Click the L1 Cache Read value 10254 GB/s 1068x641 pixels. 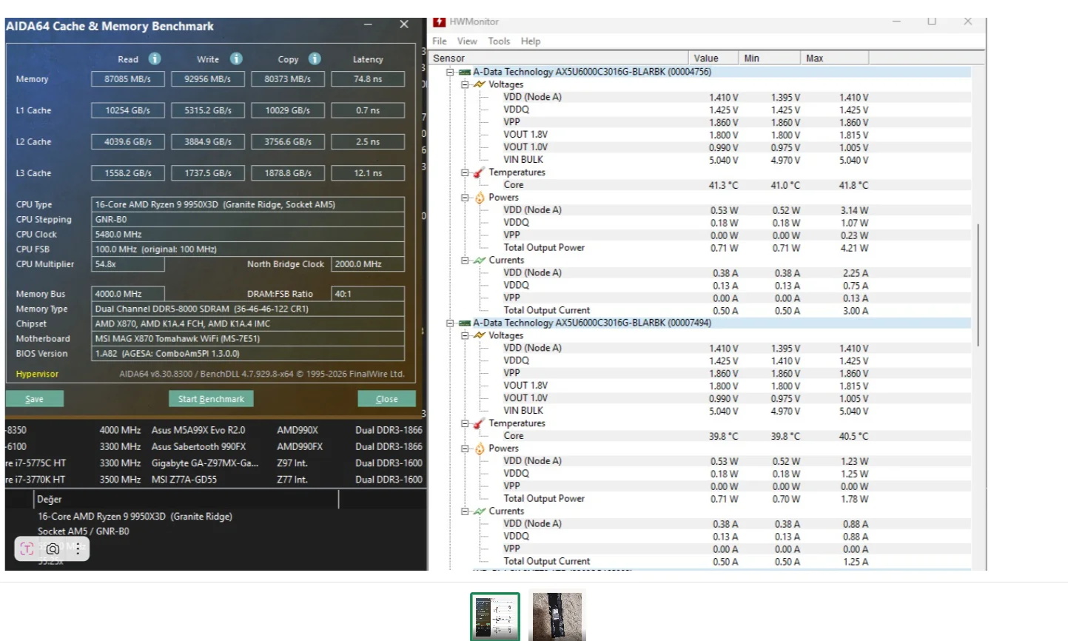[128, 110]
